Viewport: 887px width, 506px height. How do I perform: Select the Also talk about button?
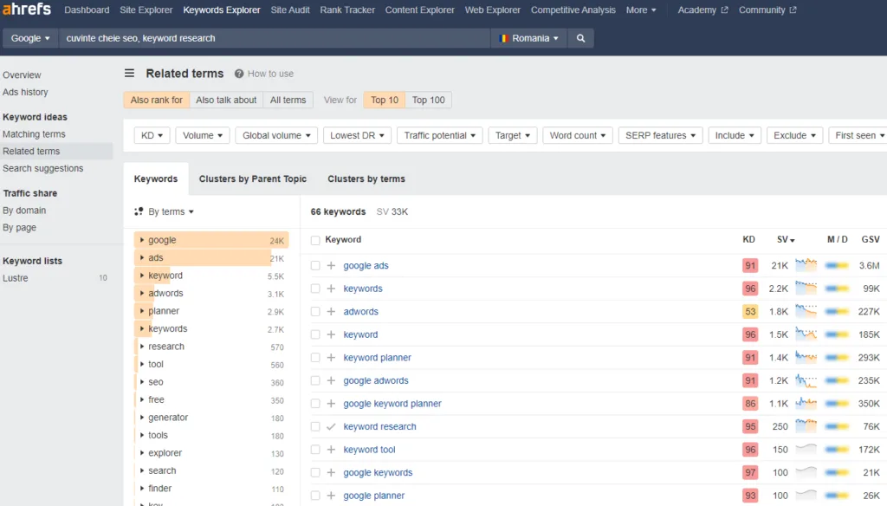click(x=226, y=100)
